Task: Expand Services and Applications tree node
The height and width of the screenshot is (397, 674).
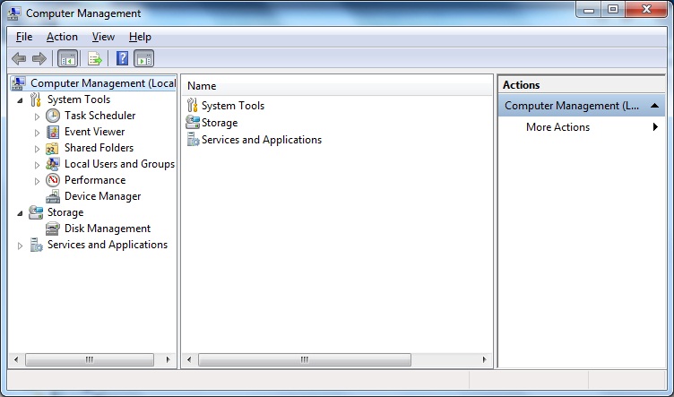Action: (20, 246)
